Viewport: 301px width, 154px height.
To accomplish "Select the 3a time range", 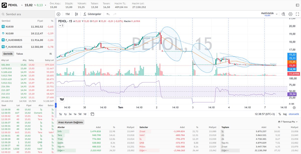I will coord(70,114).
